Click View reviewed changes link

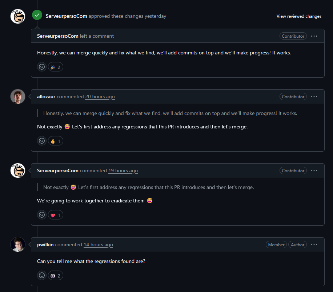(x=299, y=16)
